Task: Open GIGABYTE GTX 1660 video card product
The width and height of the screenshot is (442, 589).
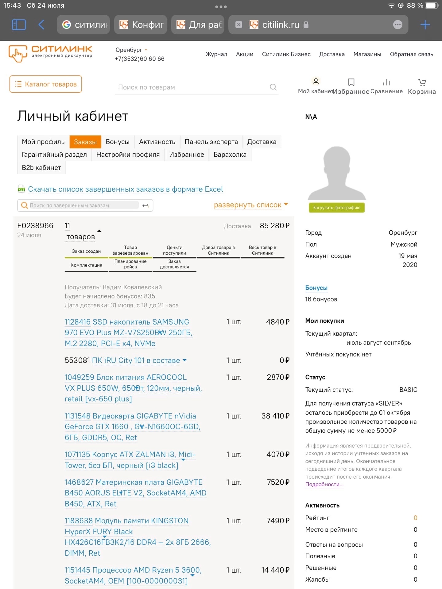Action: [133, 427]
